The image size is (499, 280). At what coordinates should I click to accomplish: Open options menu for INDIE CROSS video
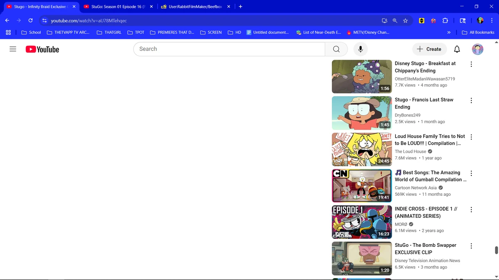pyautogui.click(x=471, y=209)
